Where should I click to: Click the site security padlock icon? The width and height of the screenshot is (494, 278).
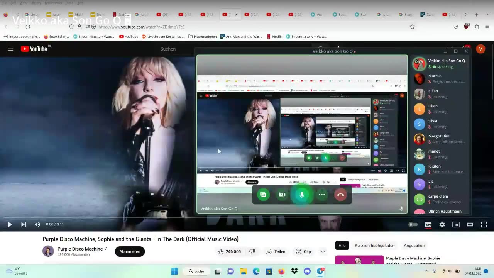tap(80, 27)
